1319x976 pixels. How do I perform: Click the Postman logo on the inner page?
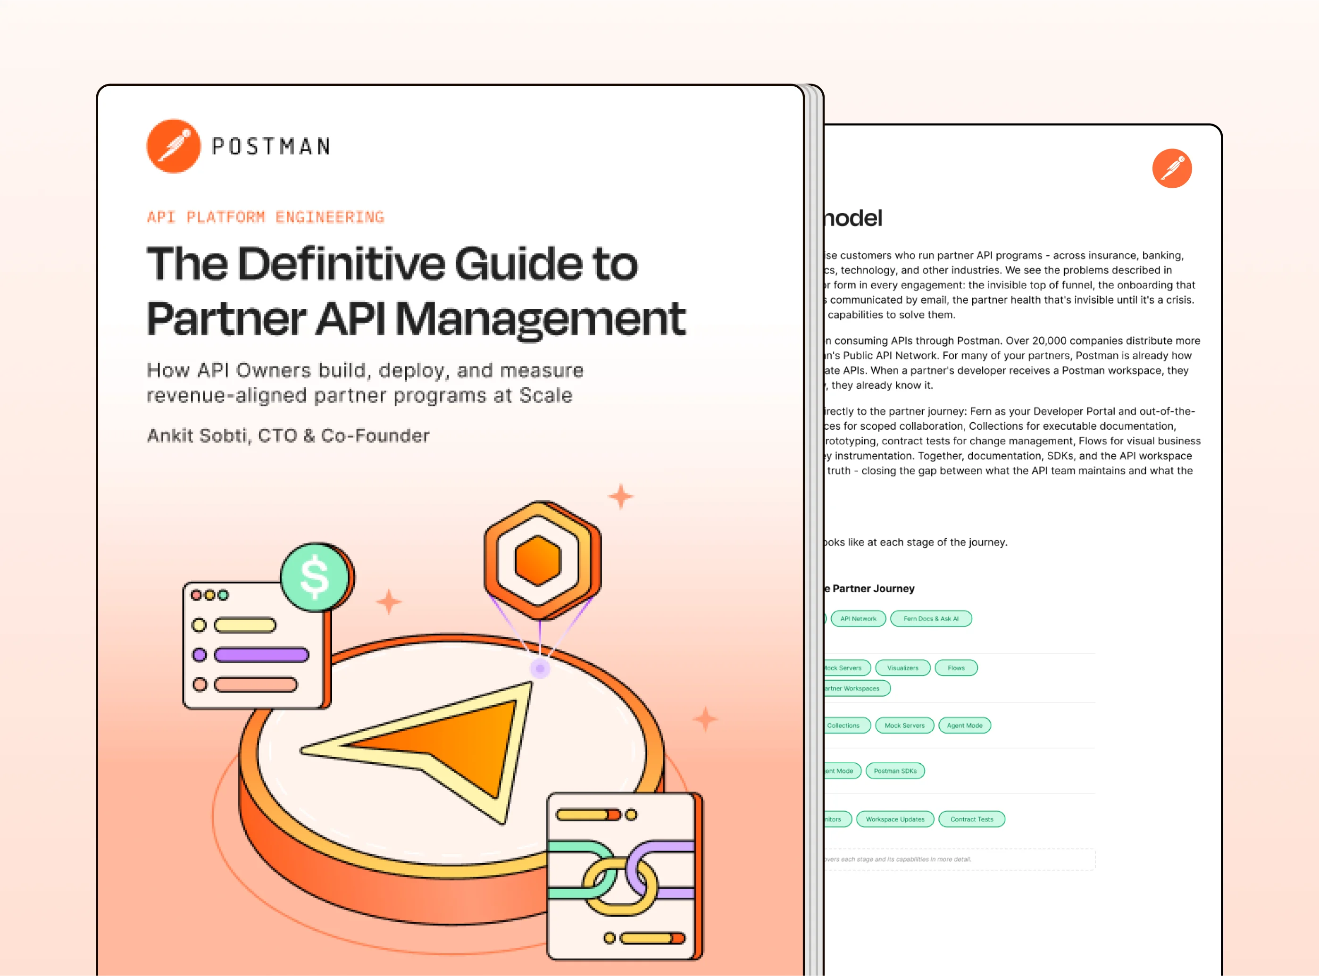(x=1172, y=168)
